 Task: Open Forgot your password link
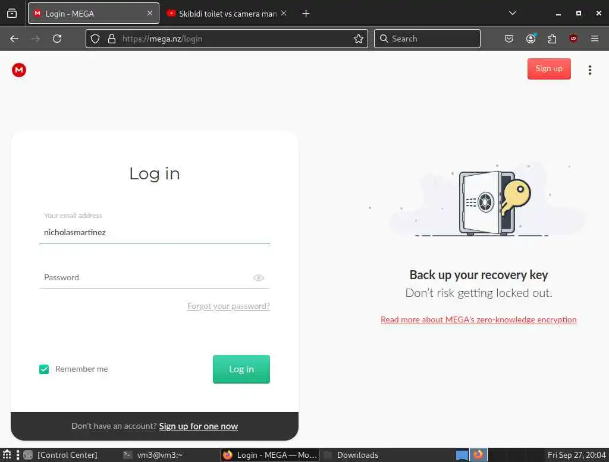[x=228, y=306]
